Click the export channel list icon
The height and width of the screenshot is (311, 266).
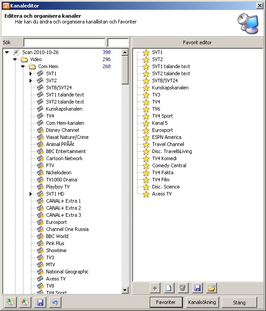coord(25,302)
